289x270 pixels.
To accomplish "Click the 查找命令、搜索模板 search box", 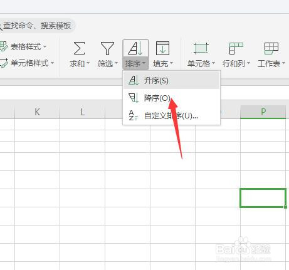I will (x=37, y=26).
